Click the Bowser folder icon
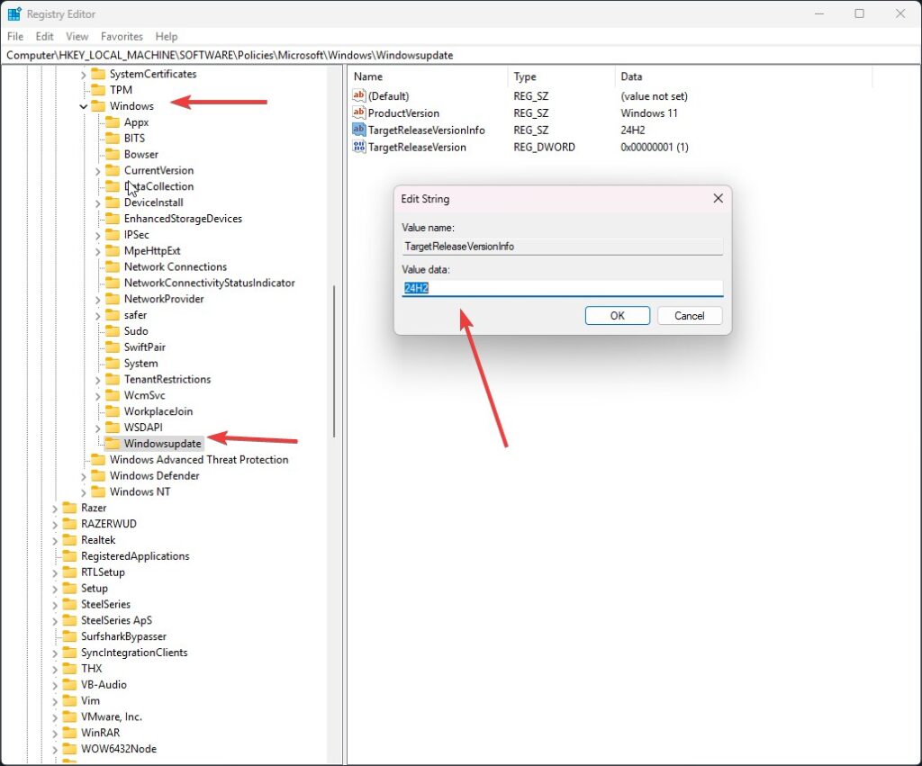The width and height of the screenshot is (922, 766). click(x=113, y=154)
